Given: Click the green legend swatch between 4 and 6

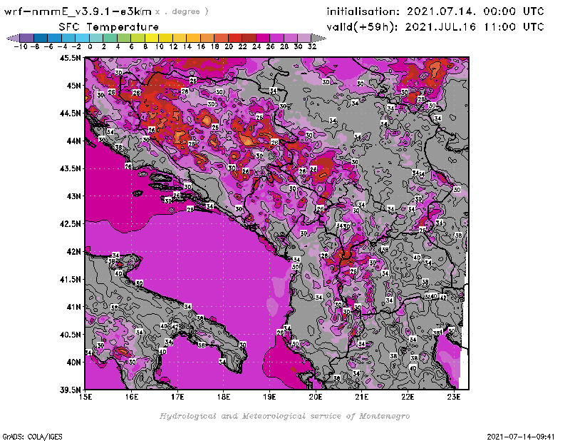Looking at the screenshot, I should [123, 38].
